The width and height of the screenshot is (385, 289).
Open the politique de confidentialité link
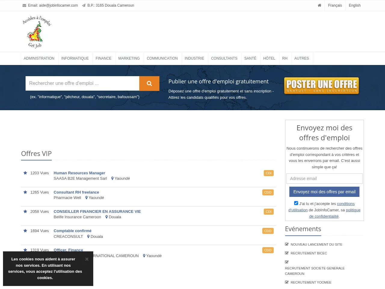335,213
